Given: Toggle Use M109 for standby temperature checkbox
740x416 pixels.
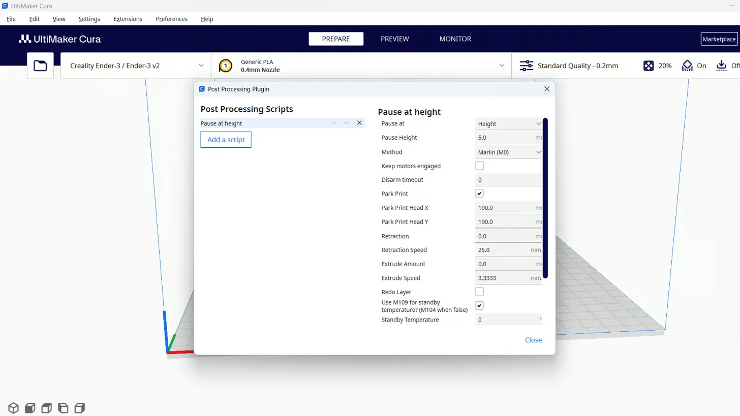Looking at the screenshot, I should [x=479, y=305].
